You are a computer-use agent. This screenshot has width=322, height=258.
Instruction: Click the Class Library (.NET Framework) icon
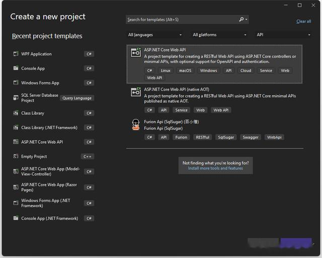pyautogui.click(x=16, y=127)
